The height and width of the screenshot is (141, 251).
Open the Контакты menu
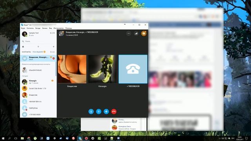(x=30, y=28)
